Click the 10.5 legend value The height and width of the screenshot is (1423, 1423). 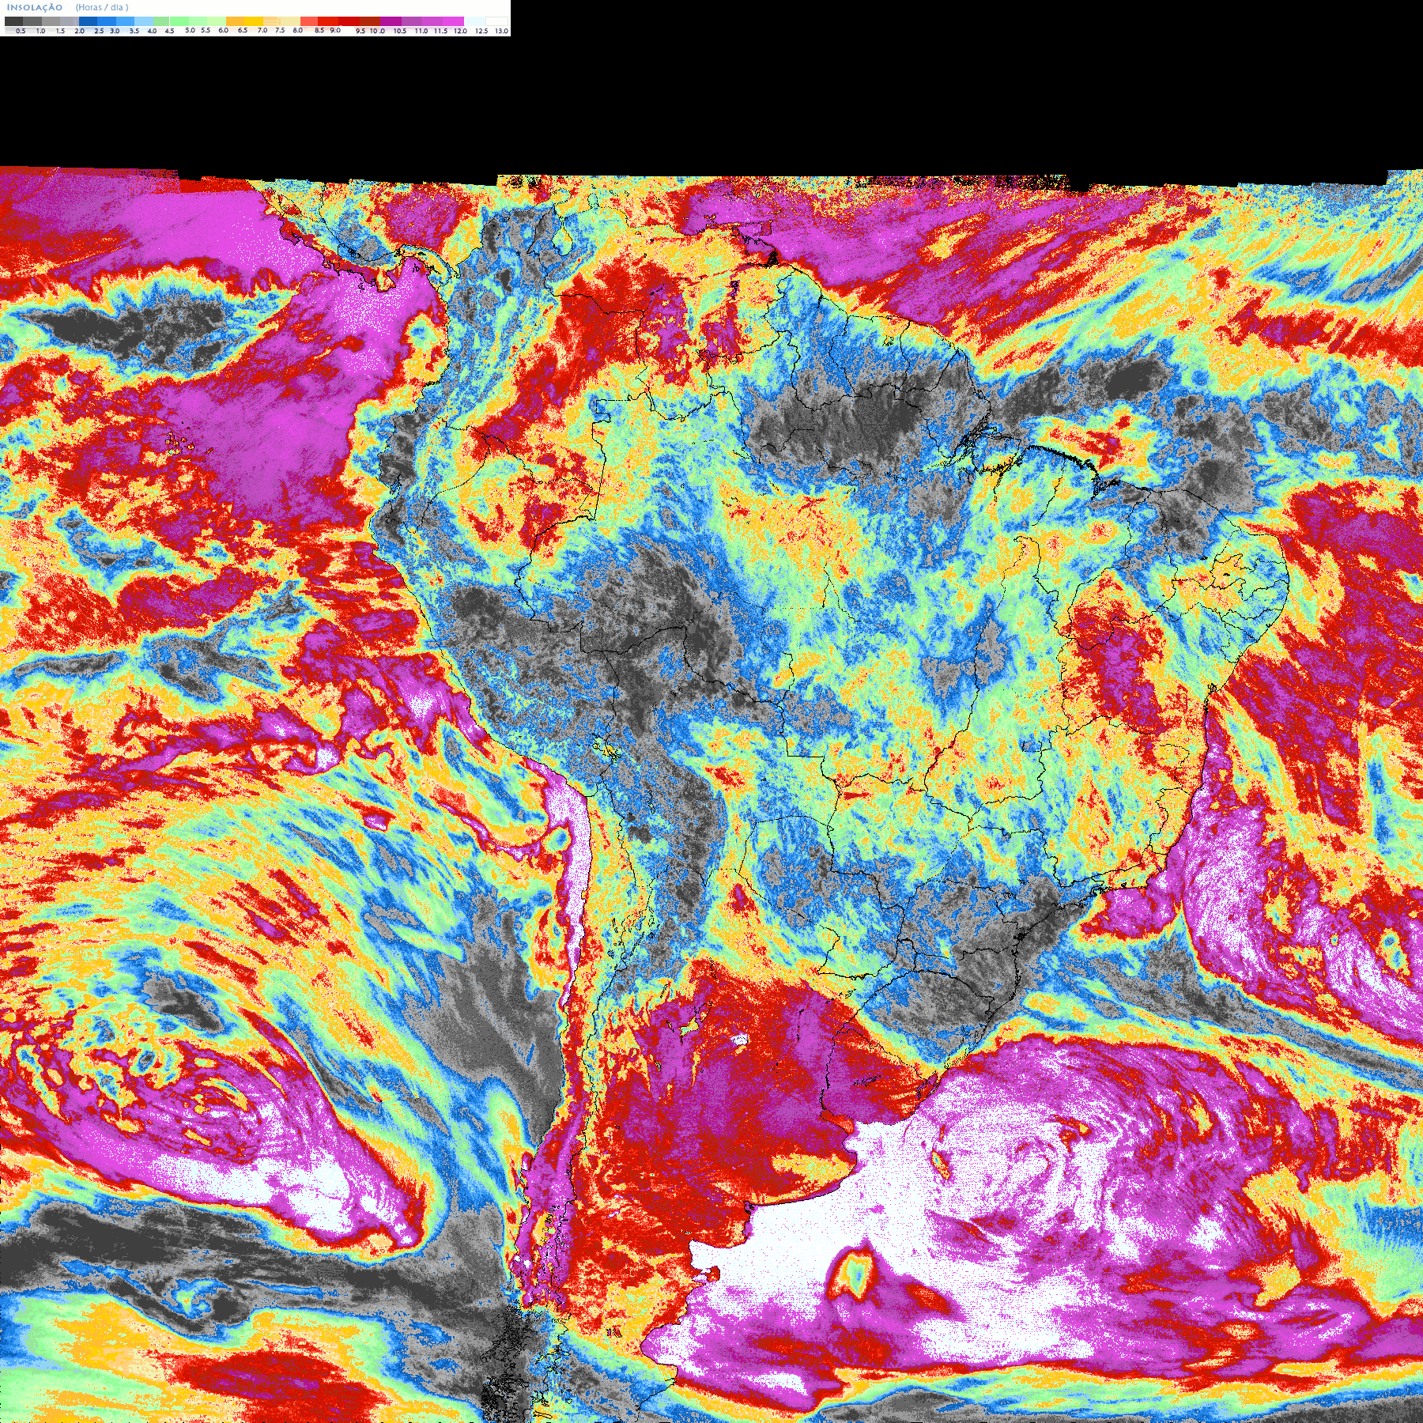pos(400,31)
